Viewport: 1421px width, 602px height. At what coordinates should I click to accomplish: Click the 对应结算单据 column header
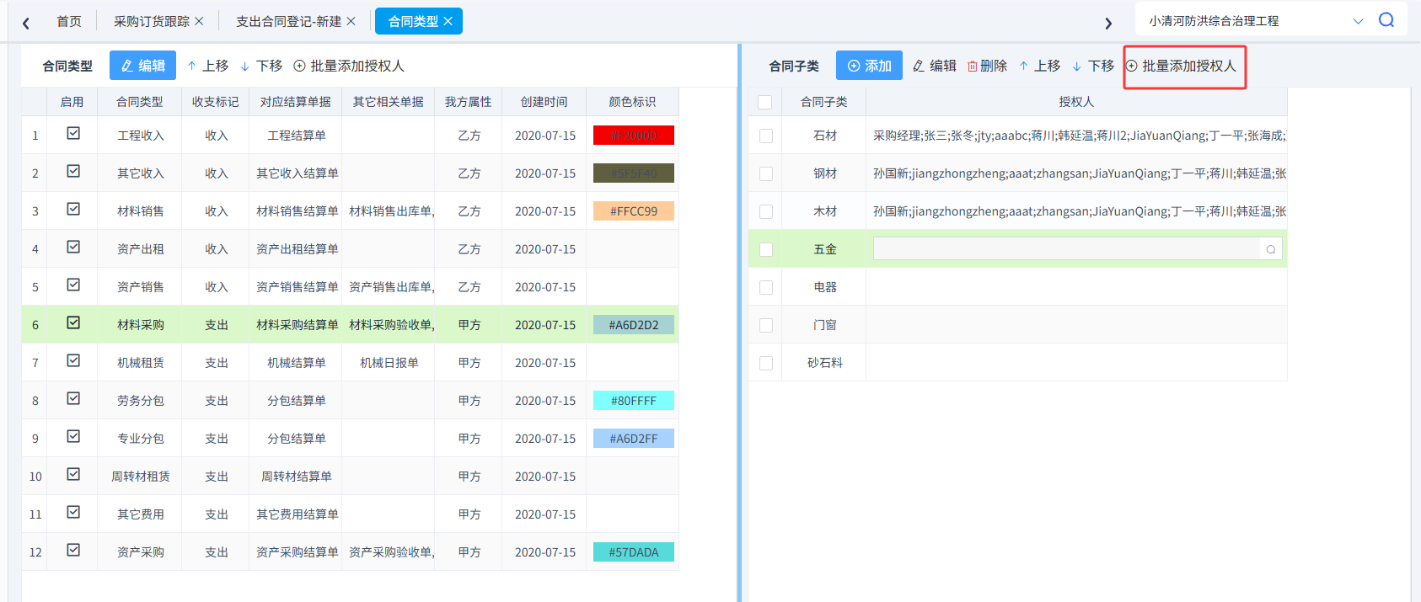(296, 102)
